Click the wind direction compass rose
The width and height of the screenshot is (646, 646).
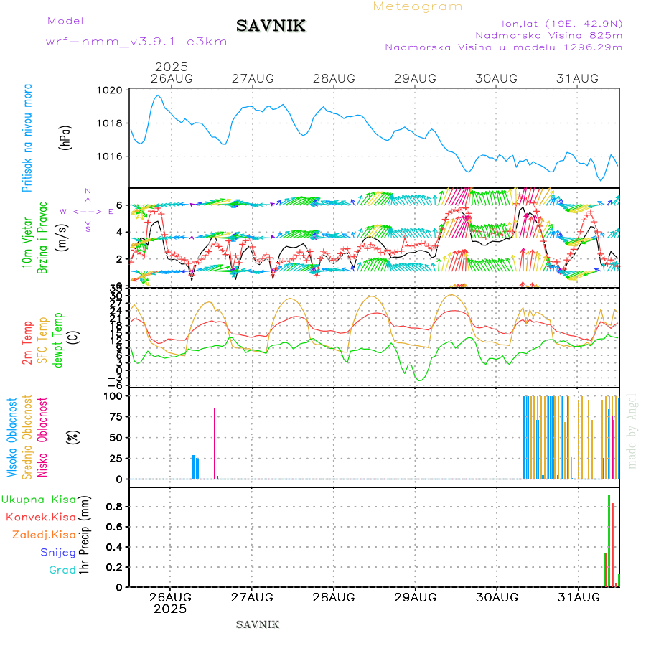point(88,211)
